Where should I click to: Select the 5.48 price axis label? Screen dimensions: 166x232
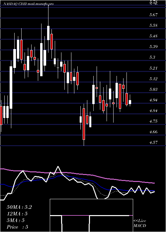(153, 36)
